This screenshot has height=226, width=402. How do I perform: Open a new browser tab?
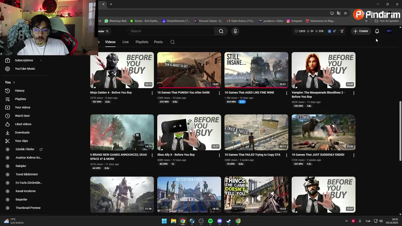(x=111, y=4)
